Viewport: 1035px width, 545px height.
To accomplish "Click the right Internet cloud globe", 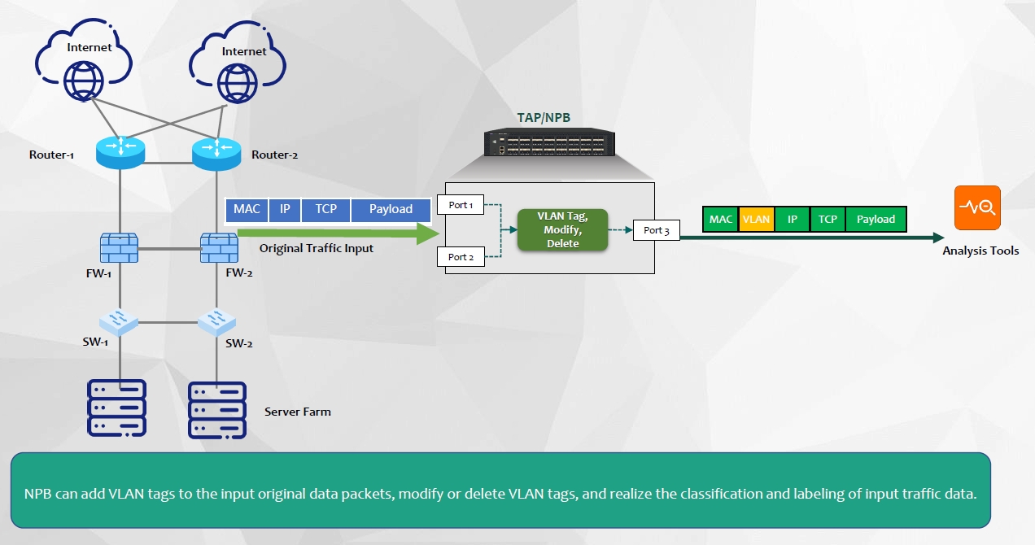I will [x=238, y=81].
